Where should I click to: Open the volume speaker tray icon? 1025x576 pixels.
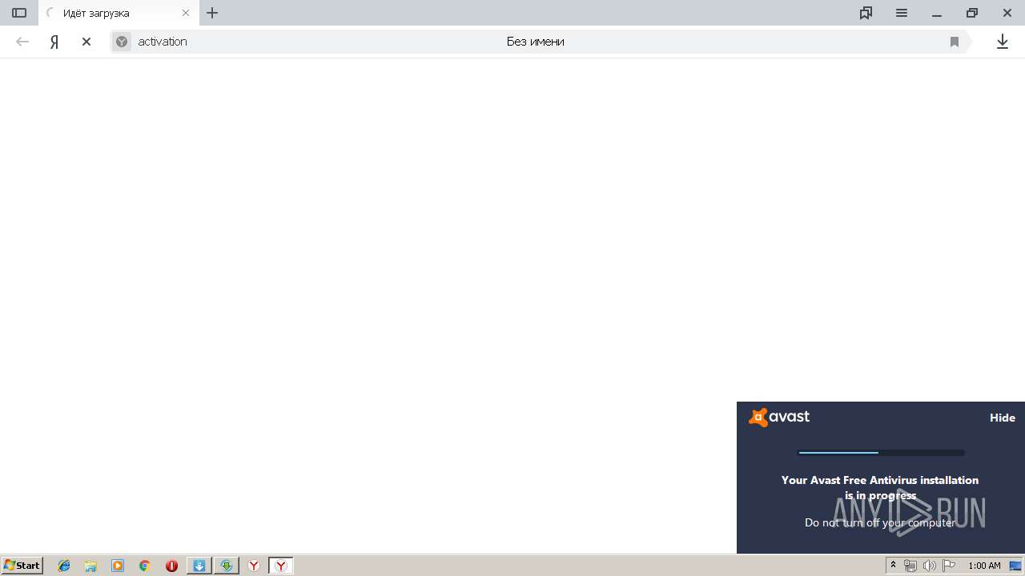(x=930, y=566)
